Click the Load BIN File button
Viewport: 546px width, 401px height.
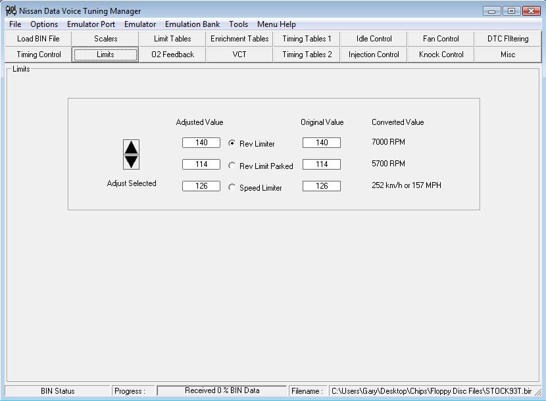click(x=38, y=39)
